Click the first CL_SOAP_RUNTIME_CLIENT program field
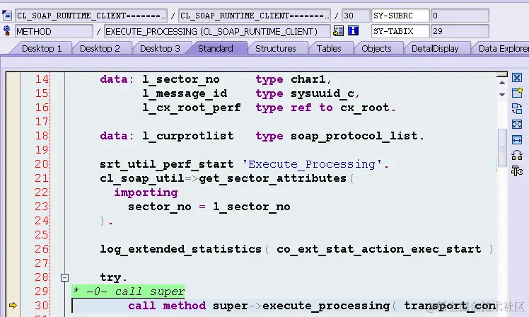Image resolution: width=529 pixels, height=317 pixels. click(91, 16)
